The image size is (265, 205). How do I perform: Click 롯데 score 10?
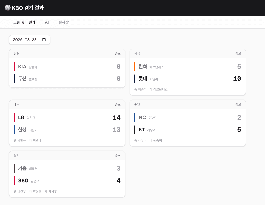pos(237,79)
